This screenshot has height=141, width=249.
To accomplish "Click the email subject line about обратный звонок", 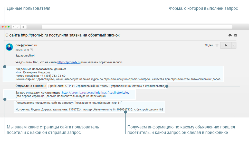I will pyautogui.click(x=62, y=35).
